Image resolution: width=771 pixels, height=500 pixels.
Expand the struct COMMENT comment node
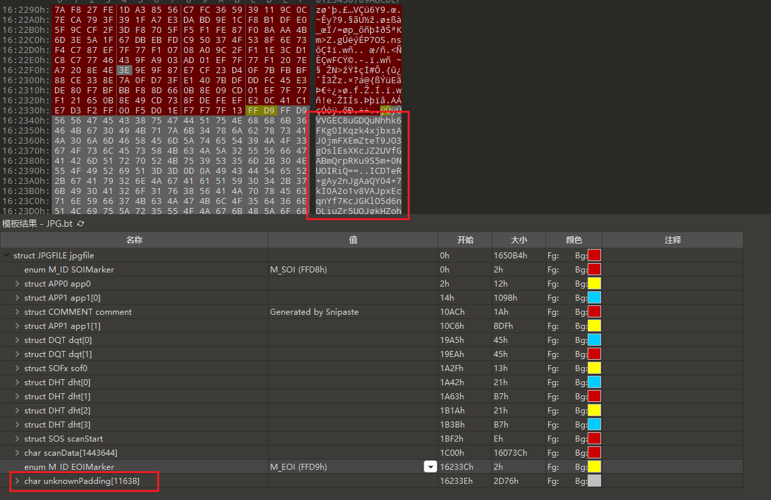[17, 312]
